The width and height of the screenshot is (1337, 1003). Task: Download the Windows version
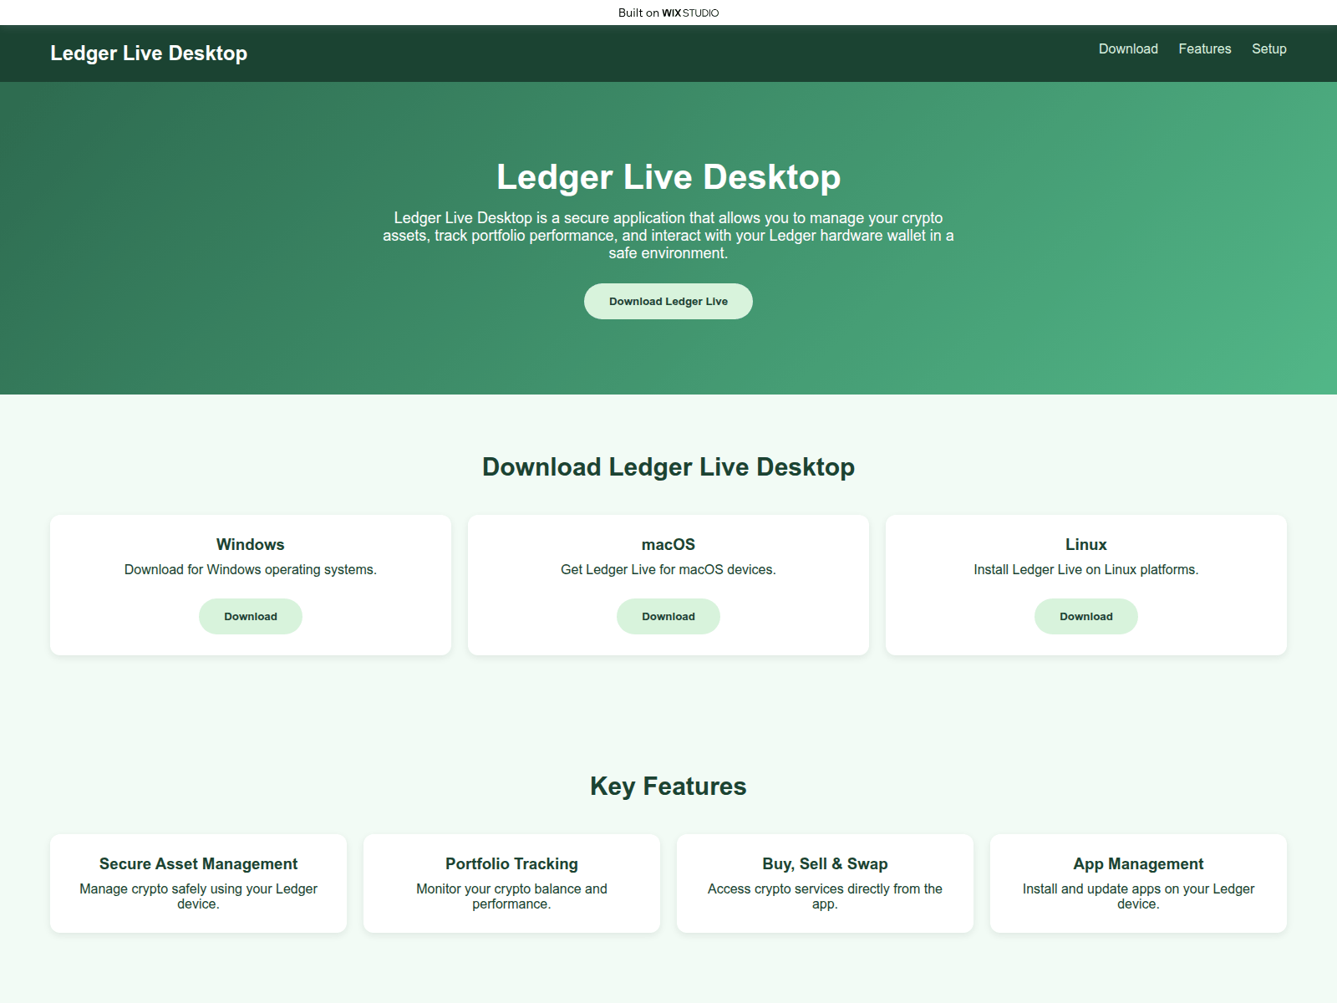point(251,616)
